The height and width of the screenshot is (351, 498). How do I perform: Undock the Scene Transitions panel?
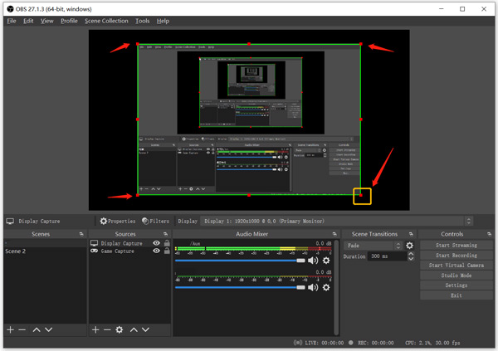411,234
